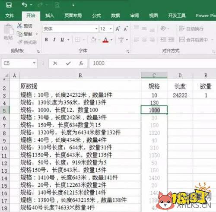Toggle Italic formatting
The width and height of the screenshot is (216, 212).
[x=54, y=40]
